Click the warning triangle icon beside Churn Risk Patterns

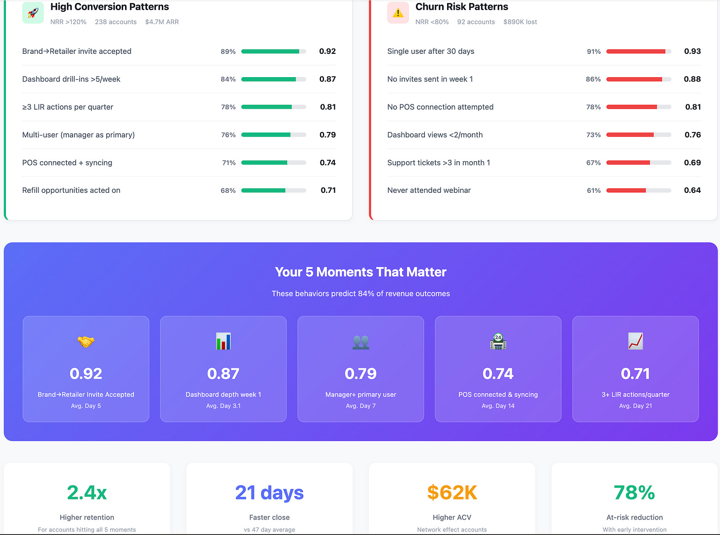click(398, 13)
